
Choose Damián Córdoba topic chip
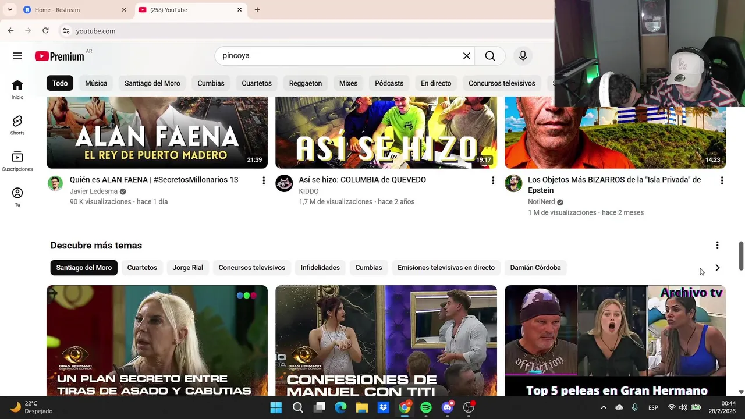pyautogui.click(x=535, y=268)
